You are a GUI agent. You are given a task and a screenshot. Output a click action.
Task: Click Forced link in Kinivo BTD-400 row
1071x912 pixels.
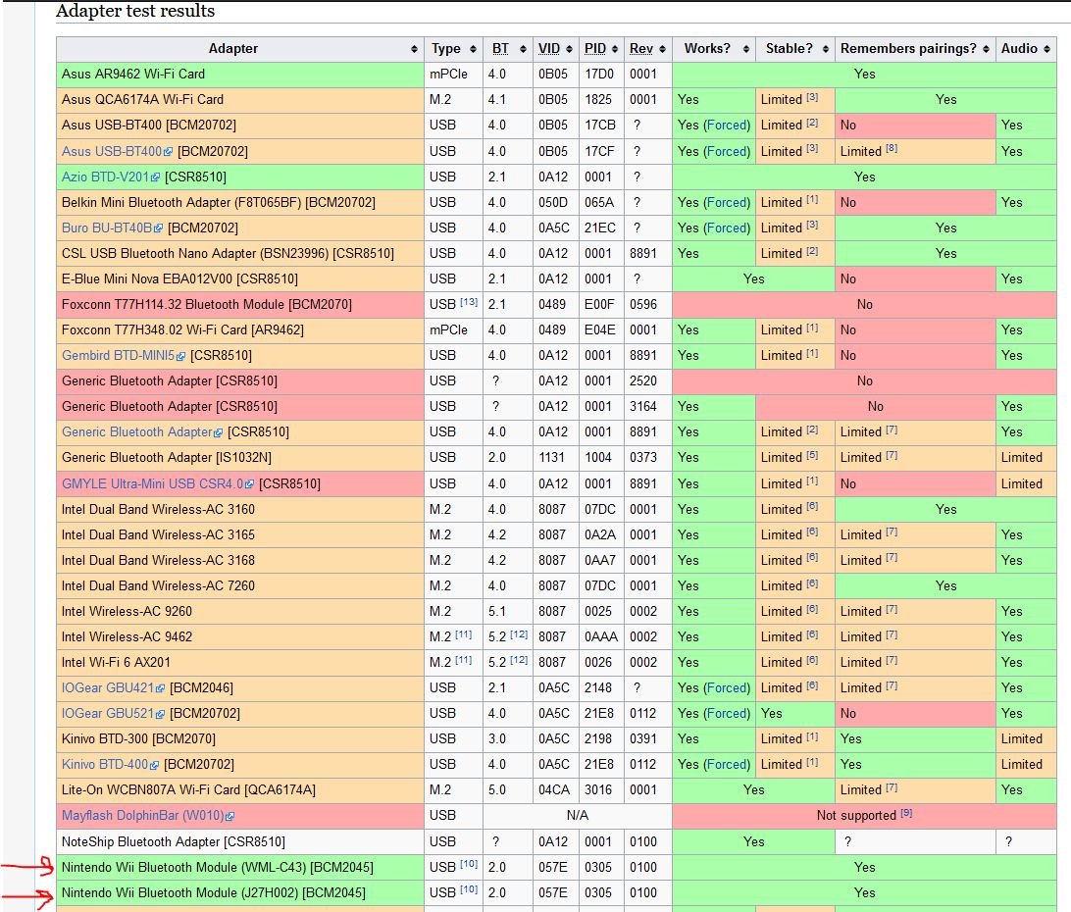point(727,765)
